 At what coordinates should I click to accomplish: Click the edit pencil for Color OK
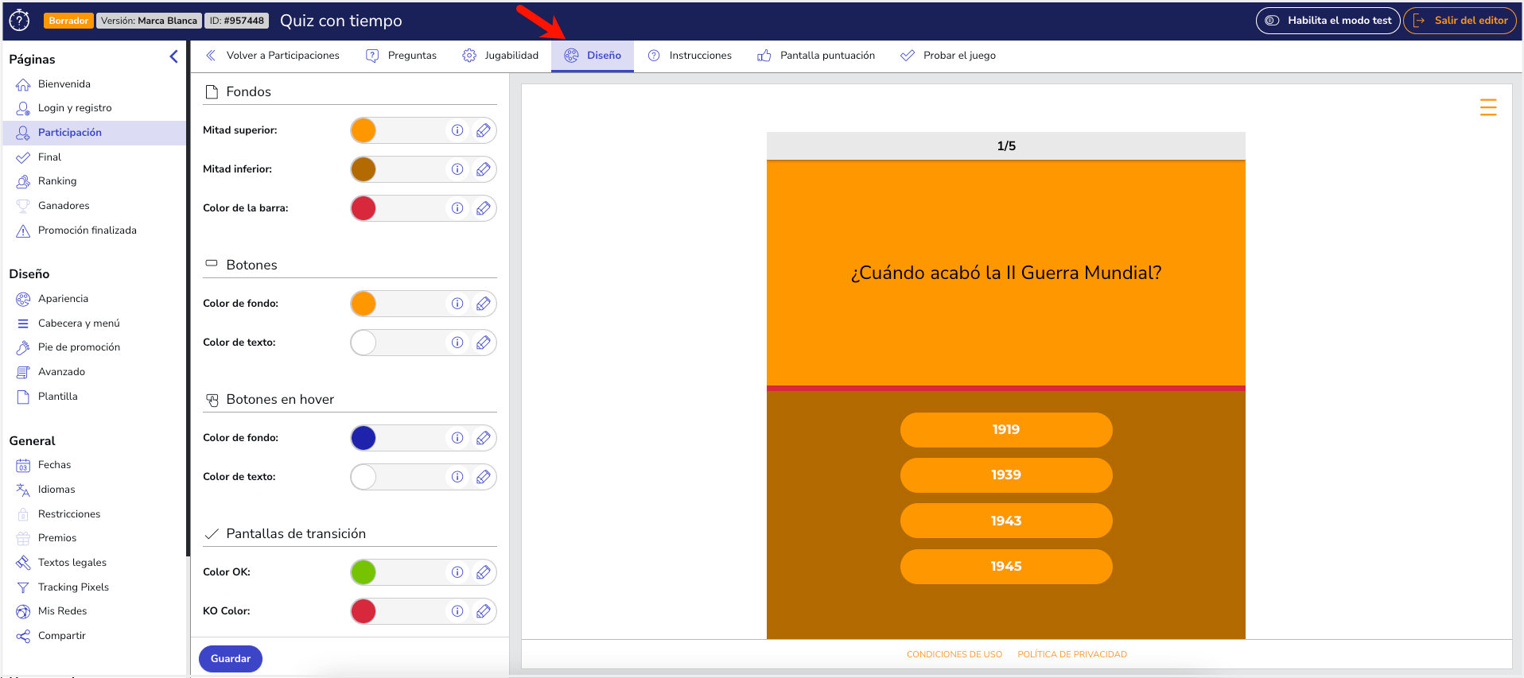(483, 572)
